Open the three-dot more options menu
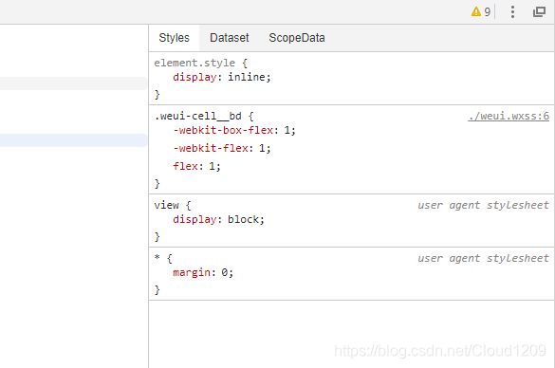 [x=512, y=12]
